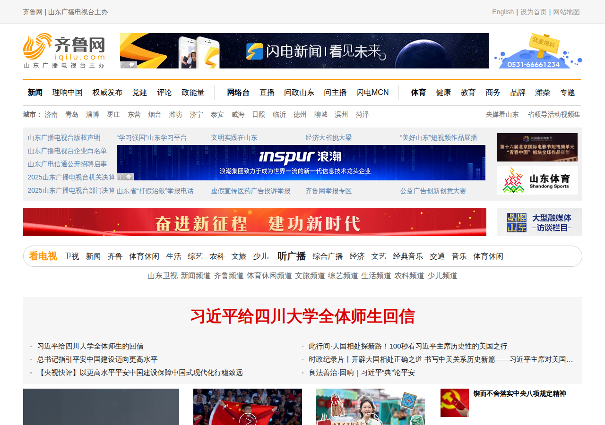Screen dimensions: 605x425
Task: Open 网站地图 site map
Action: coord(566,12)
